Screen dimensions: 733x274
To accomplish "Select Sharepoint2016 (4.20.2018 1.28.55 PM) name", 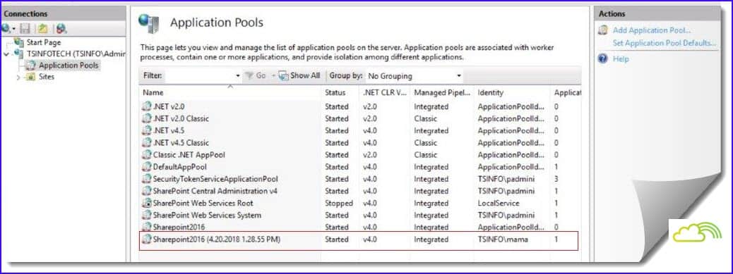I will coord(217,239).
